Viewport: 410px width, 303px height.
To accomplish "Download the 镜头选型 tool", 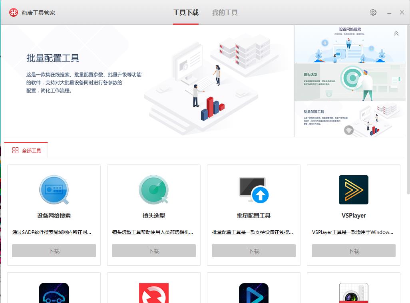I will [154, 251].
